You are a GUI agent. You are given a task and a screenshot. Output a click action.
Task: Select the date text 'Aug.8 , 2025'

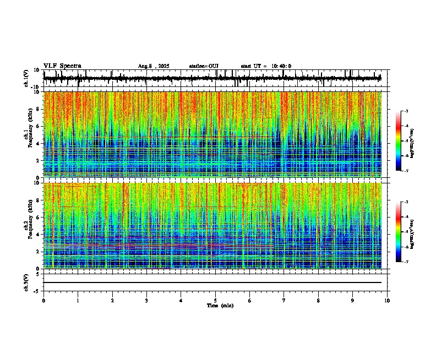pos(154,66)
